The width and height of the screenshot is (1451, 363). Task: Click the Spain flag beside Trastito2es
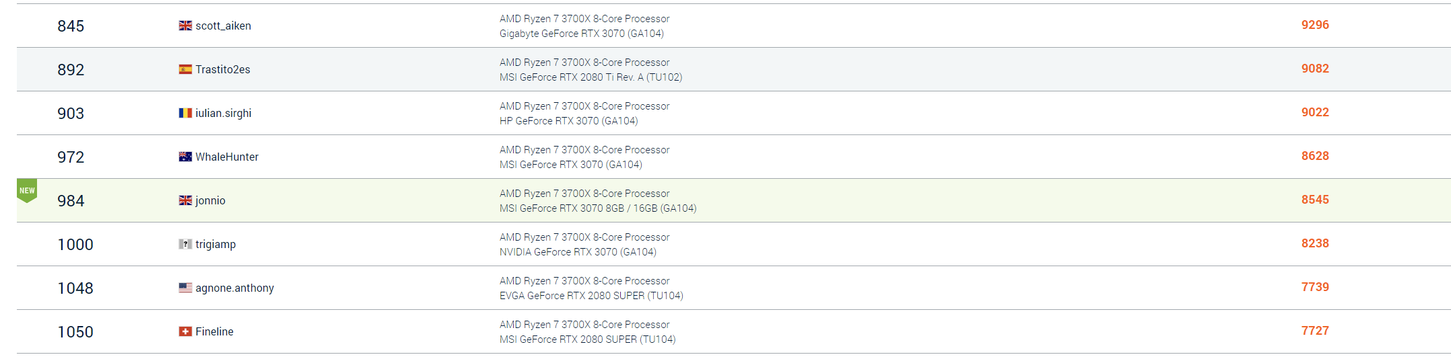point(185,69)
